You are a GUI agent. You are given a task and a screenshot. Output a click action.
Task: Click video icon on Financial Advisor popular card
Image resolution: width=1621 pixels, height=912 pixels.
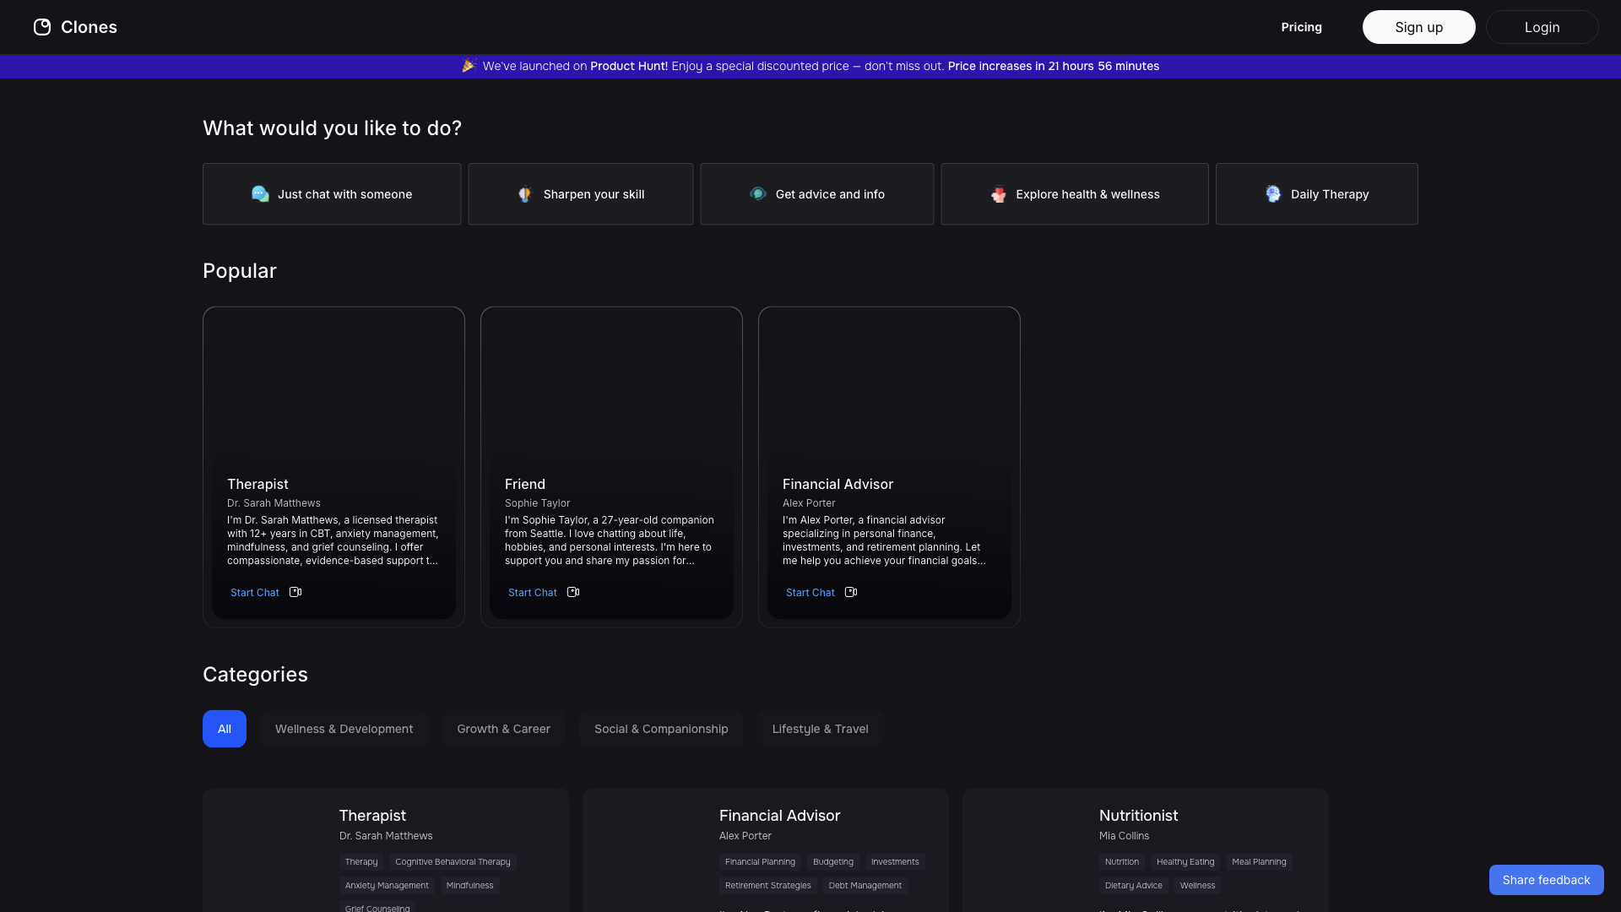pos(851,592)
